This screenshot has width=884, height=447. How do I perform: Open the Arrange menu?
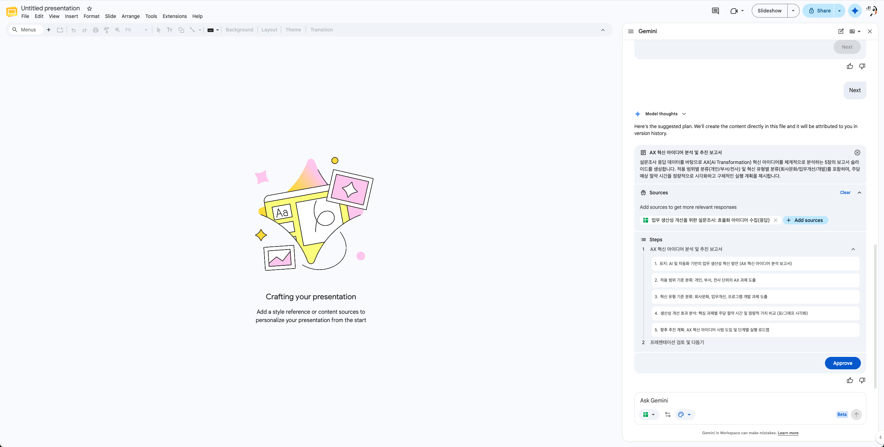tap(131, 16)
